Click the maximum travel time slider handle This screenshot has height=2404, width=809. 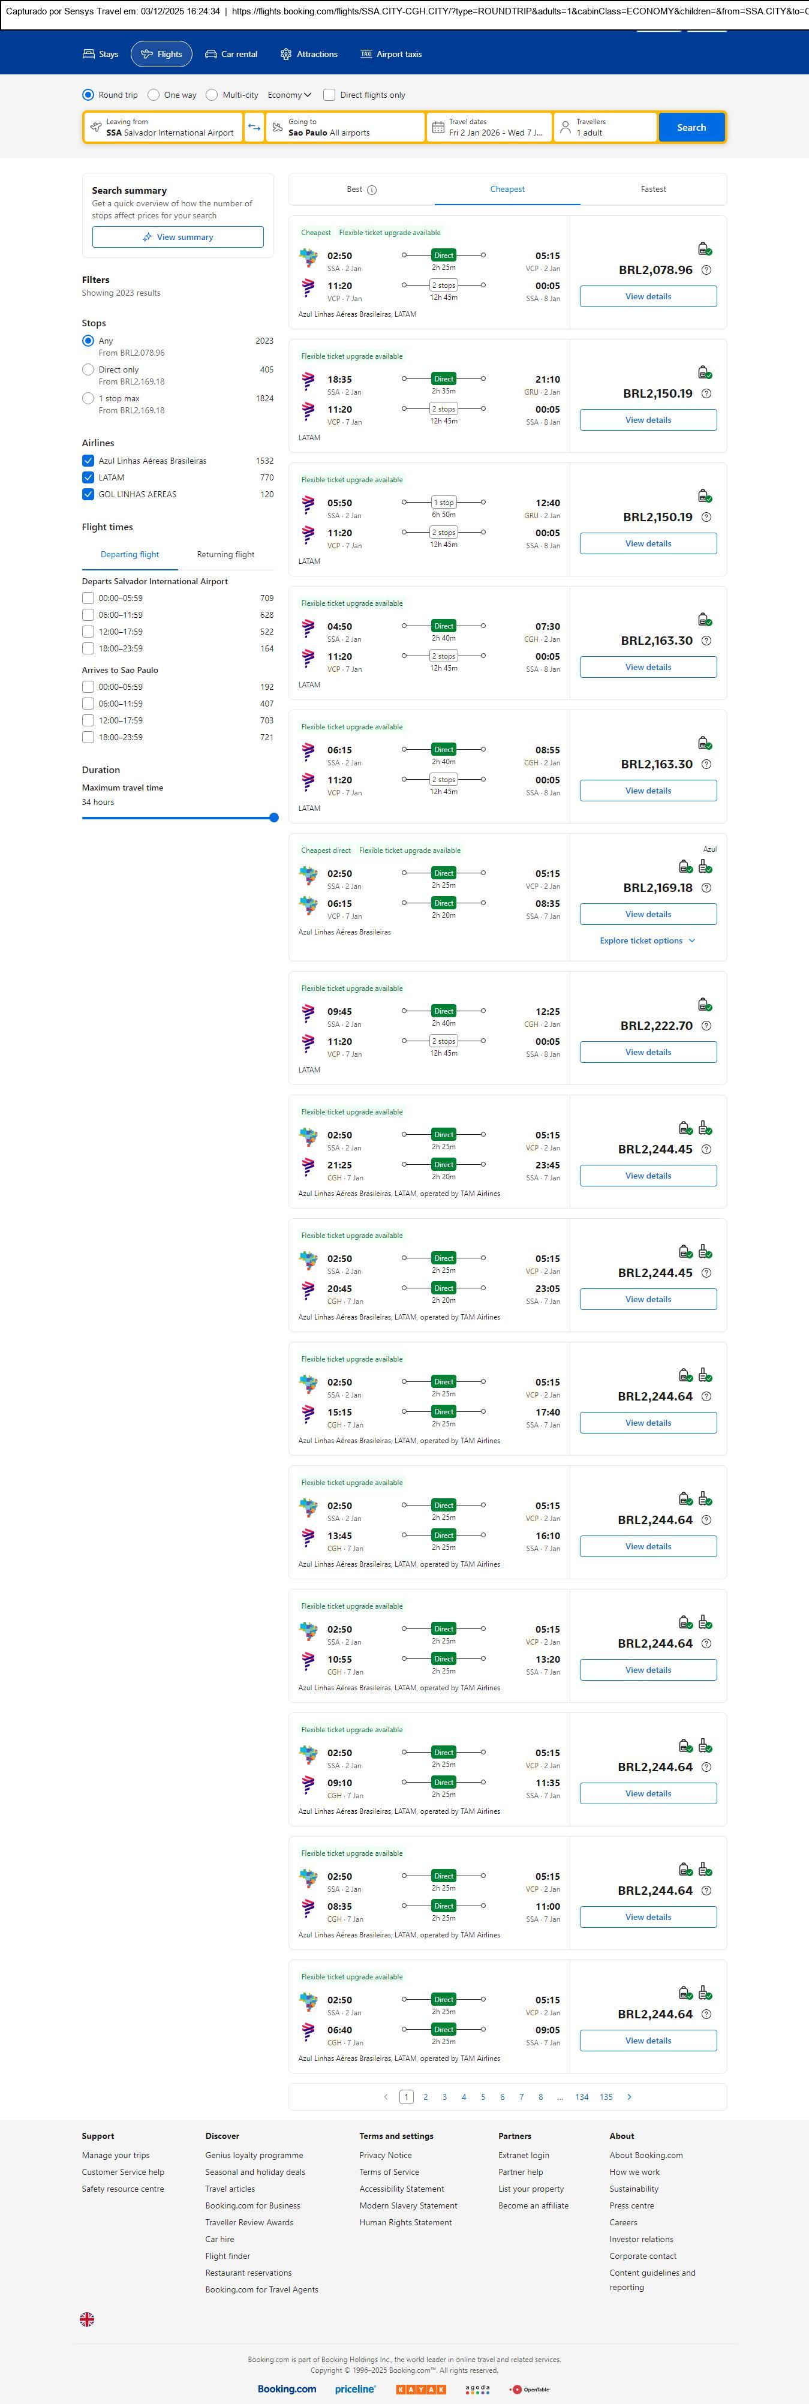click(x=273, y=818)
